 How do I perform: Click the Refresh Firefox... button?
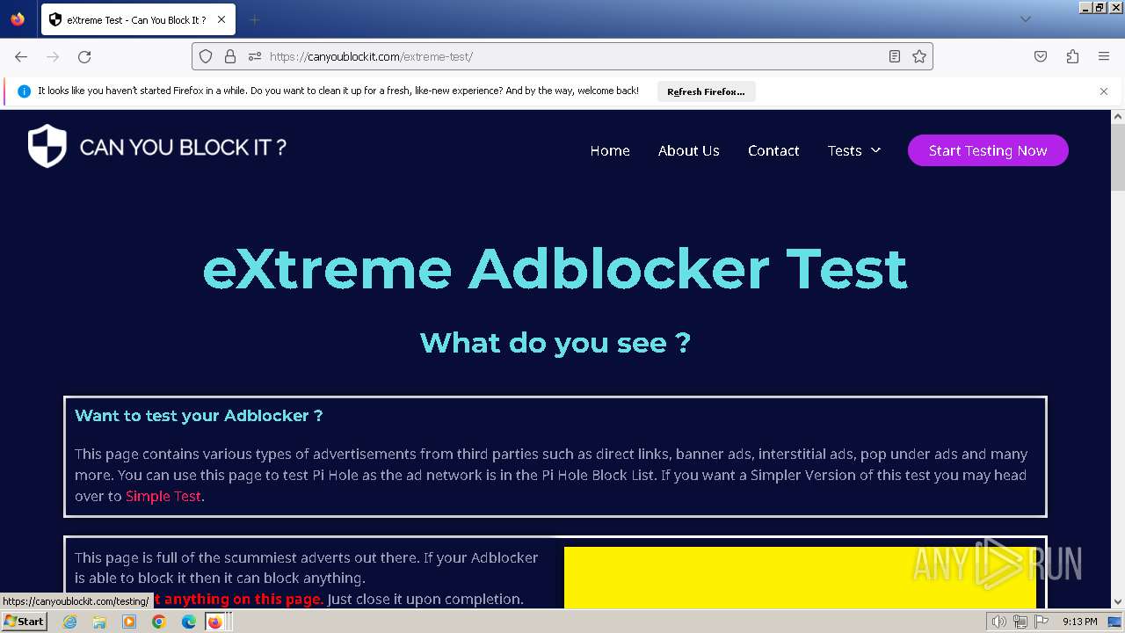pos(706,91)
